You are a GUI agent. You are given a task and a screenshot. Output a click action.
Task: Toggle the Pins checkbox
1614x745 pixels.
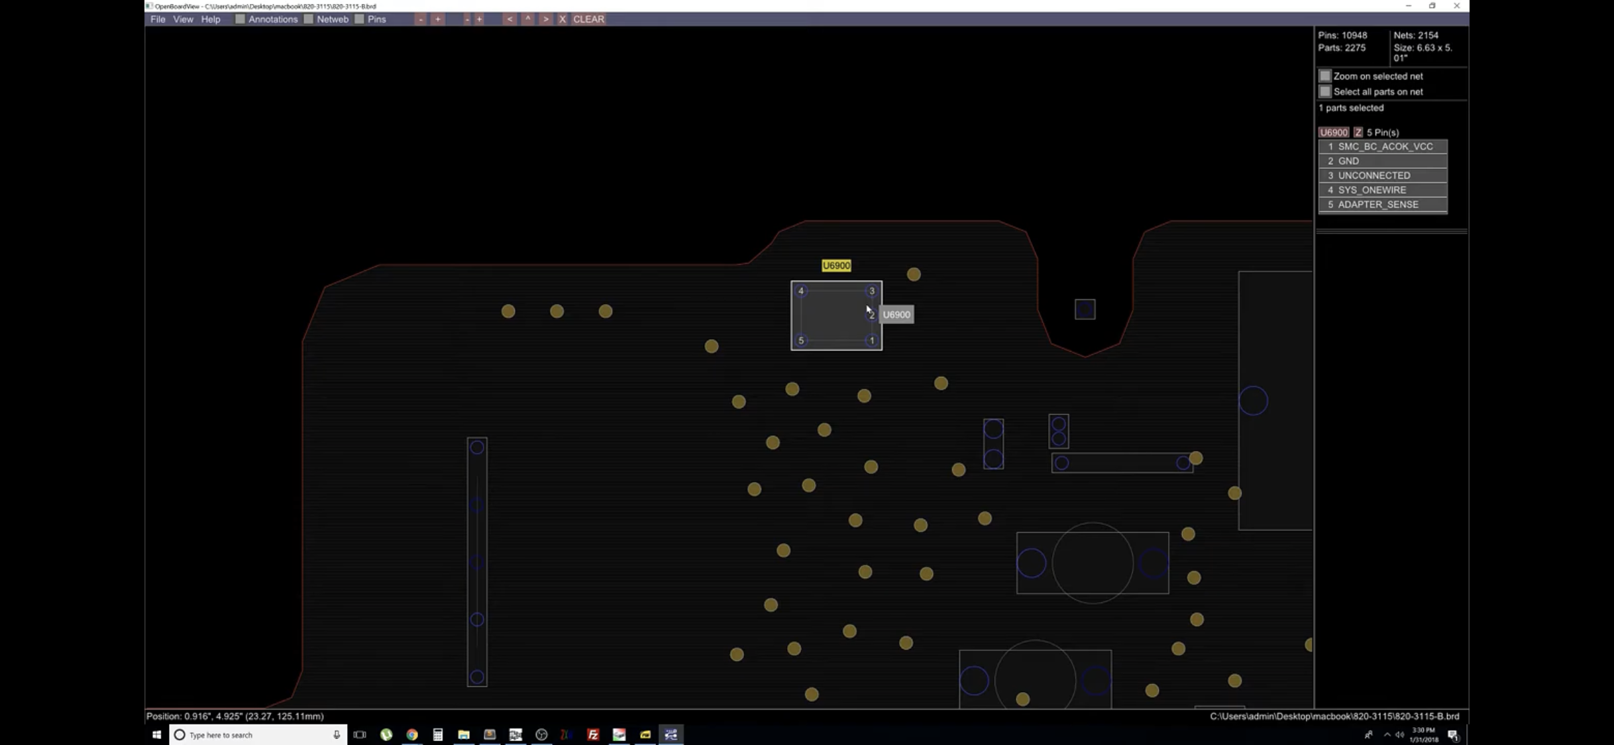pos(359,19)
